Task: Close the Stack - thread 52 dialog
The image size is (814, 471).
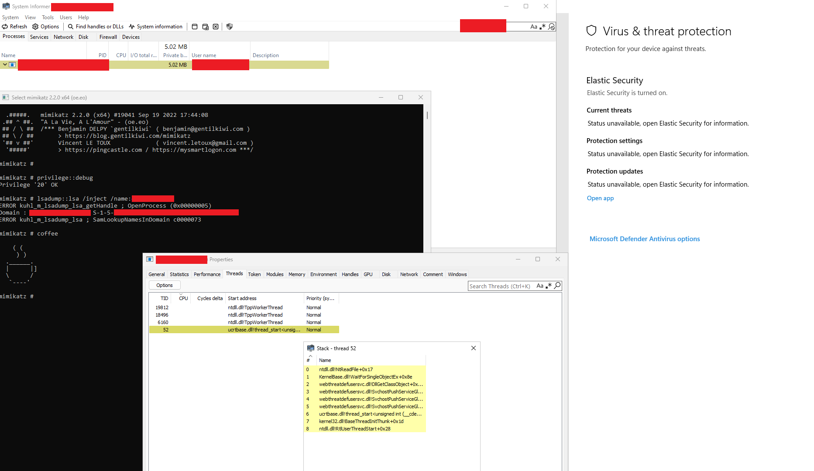Action: click(474, 348)
